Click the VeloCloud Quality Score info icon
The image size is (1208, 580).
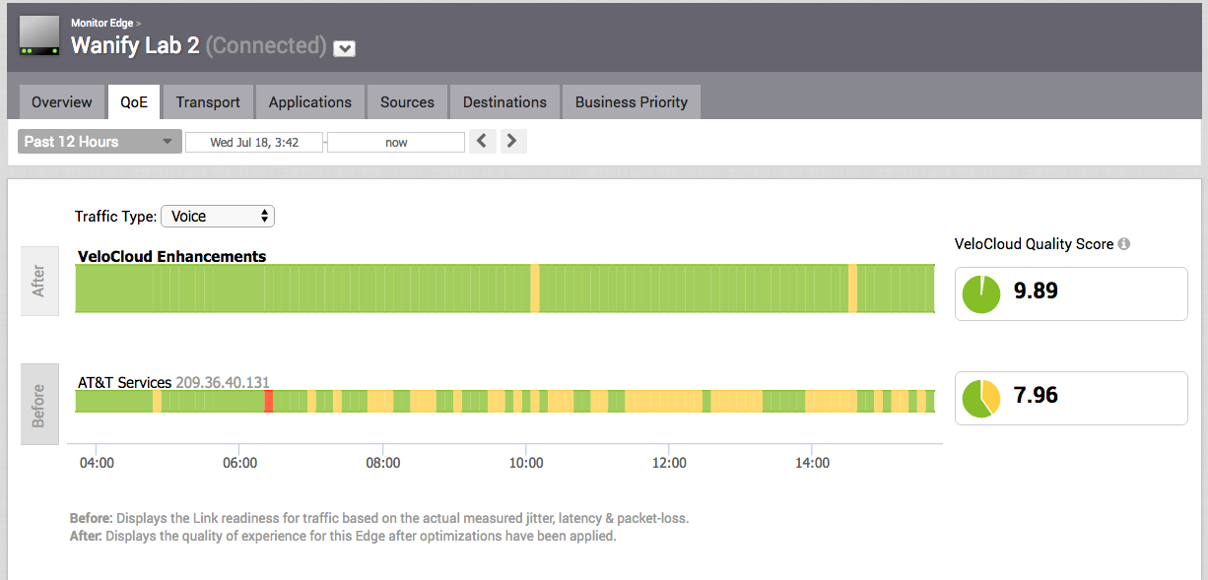click(1124, 244)
